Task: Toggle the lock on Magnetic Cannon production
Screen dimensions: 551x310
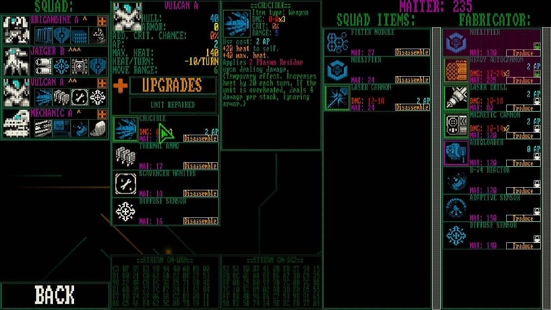Action: tap(537, 128)
